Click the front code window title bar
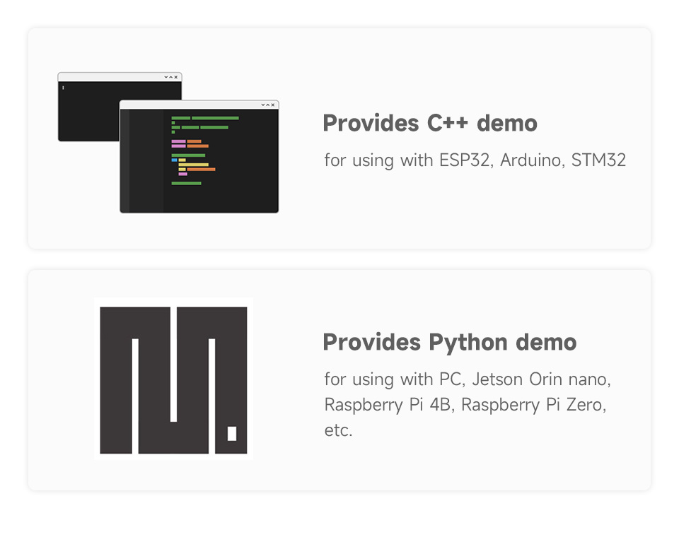This screenshot has height=537, width=679. 191,105
